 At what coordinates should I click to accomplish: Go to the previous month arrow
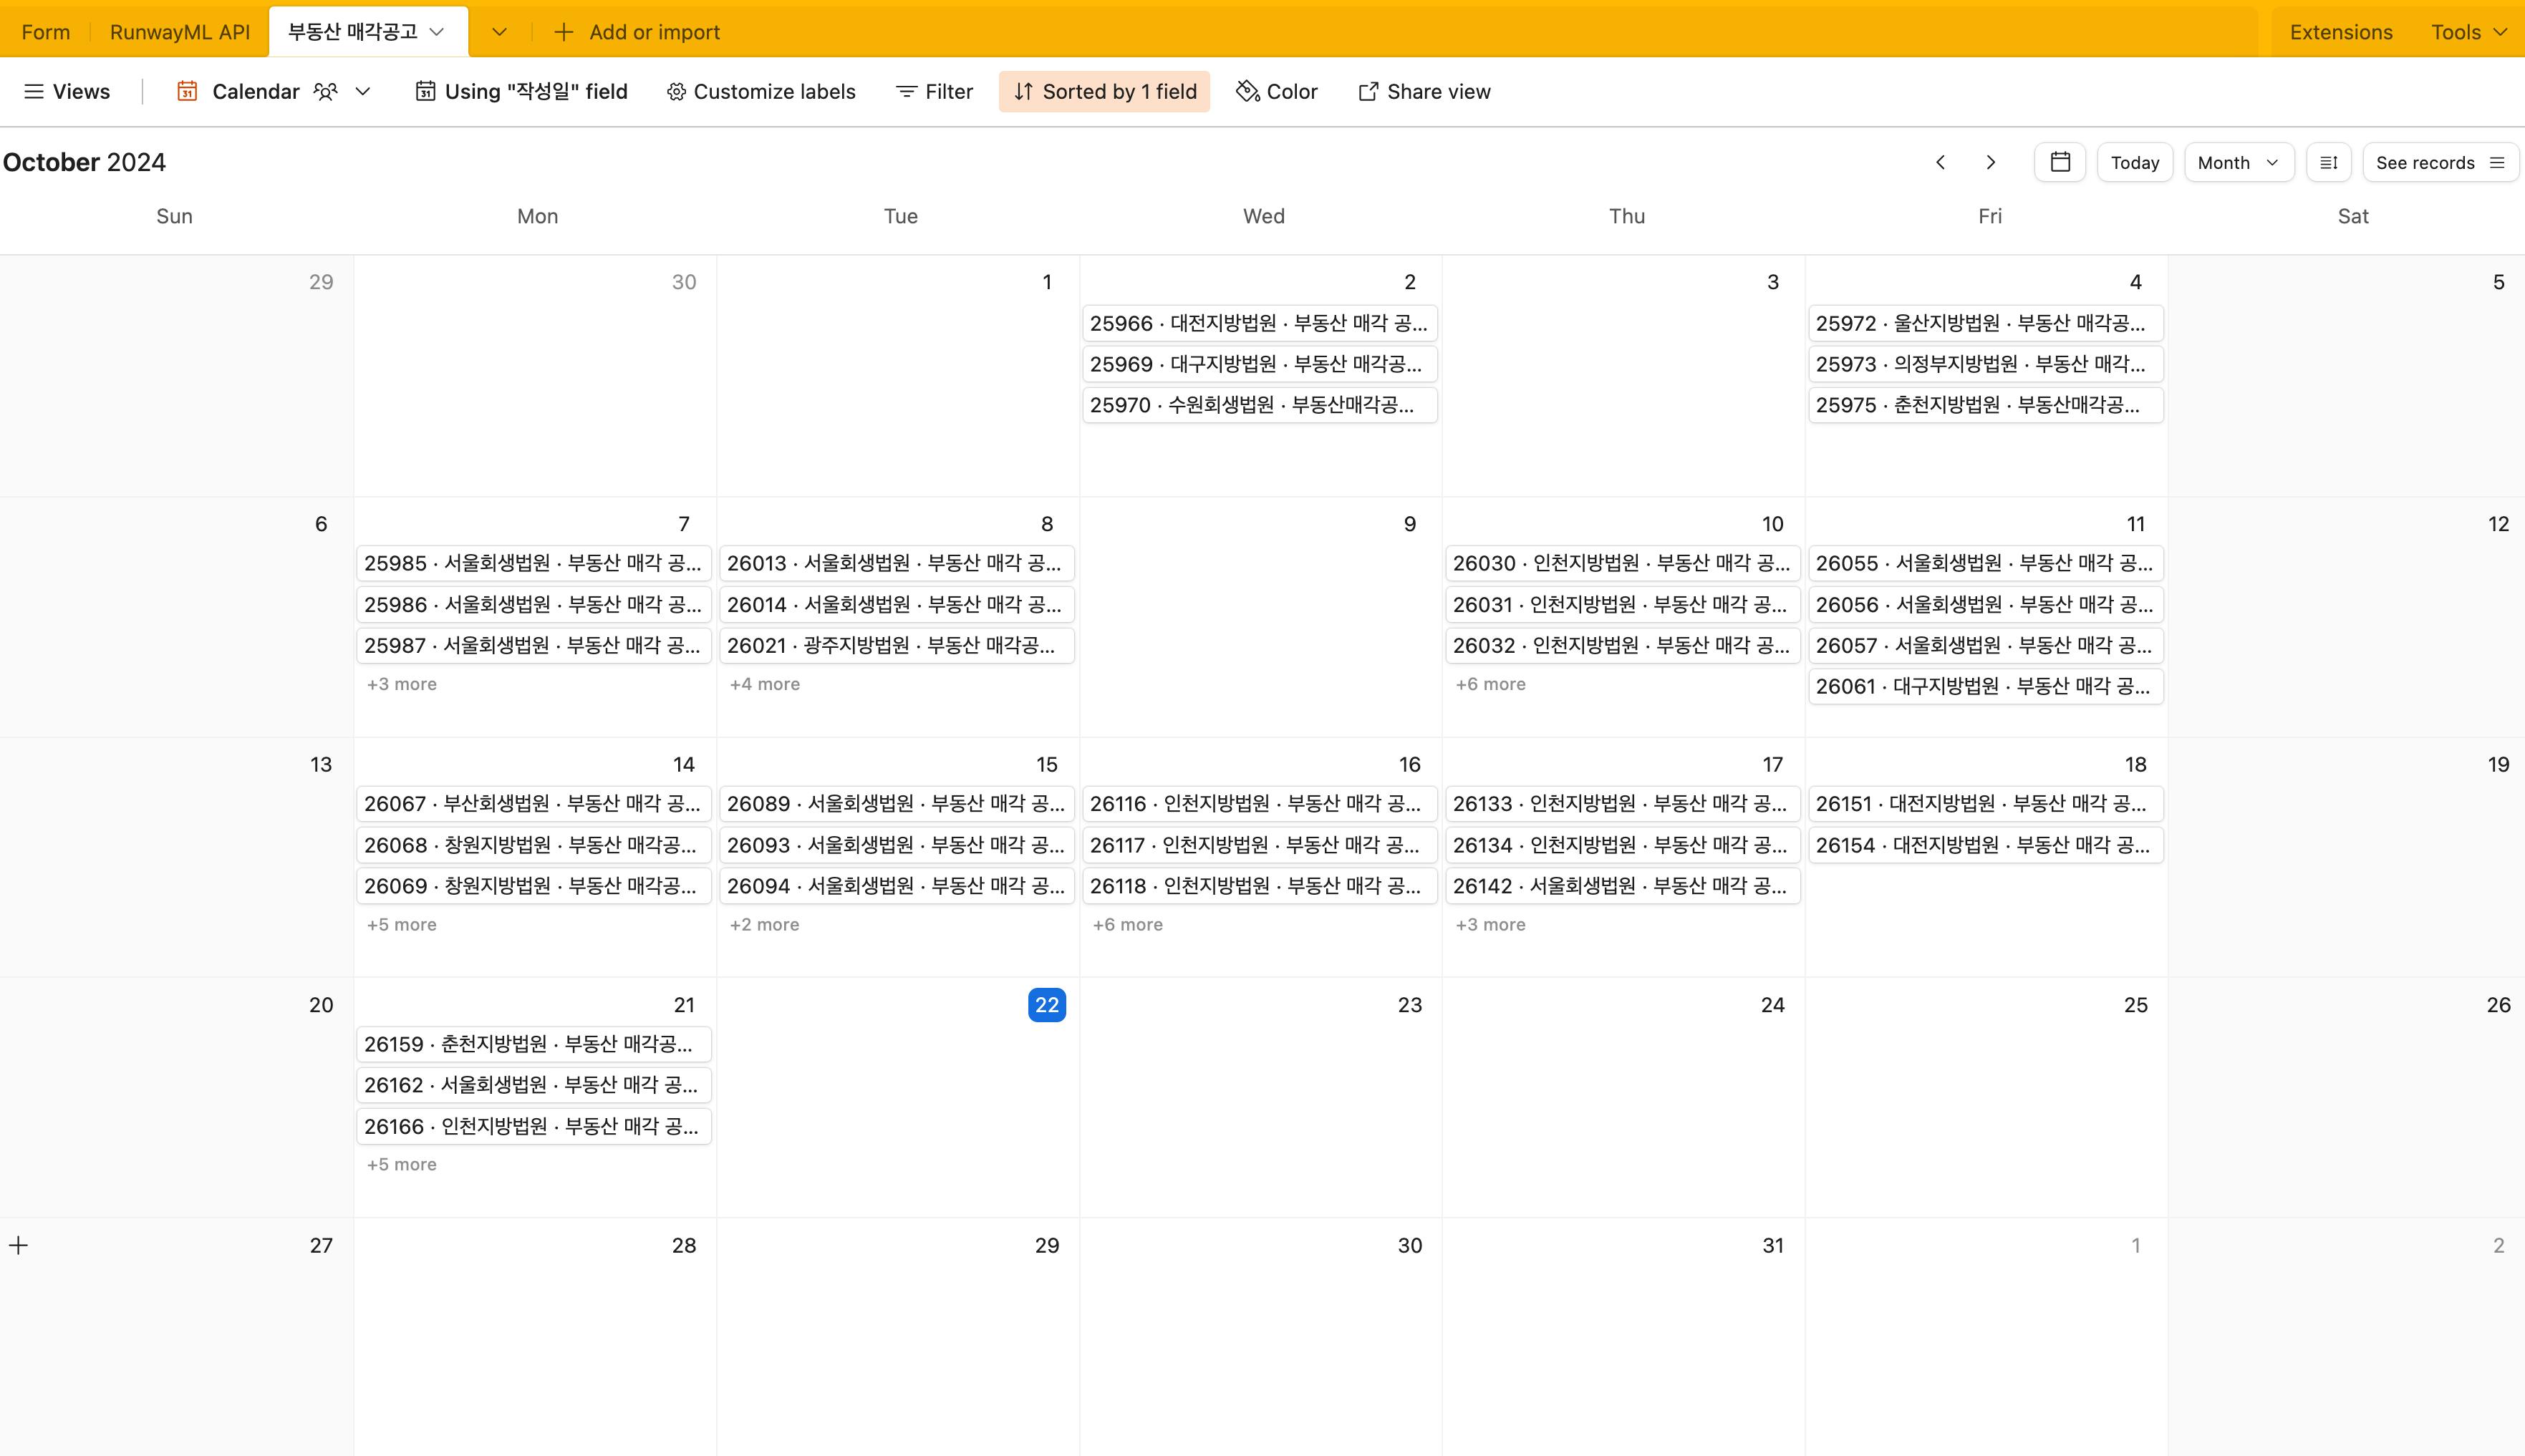(x=1940, y=162)
